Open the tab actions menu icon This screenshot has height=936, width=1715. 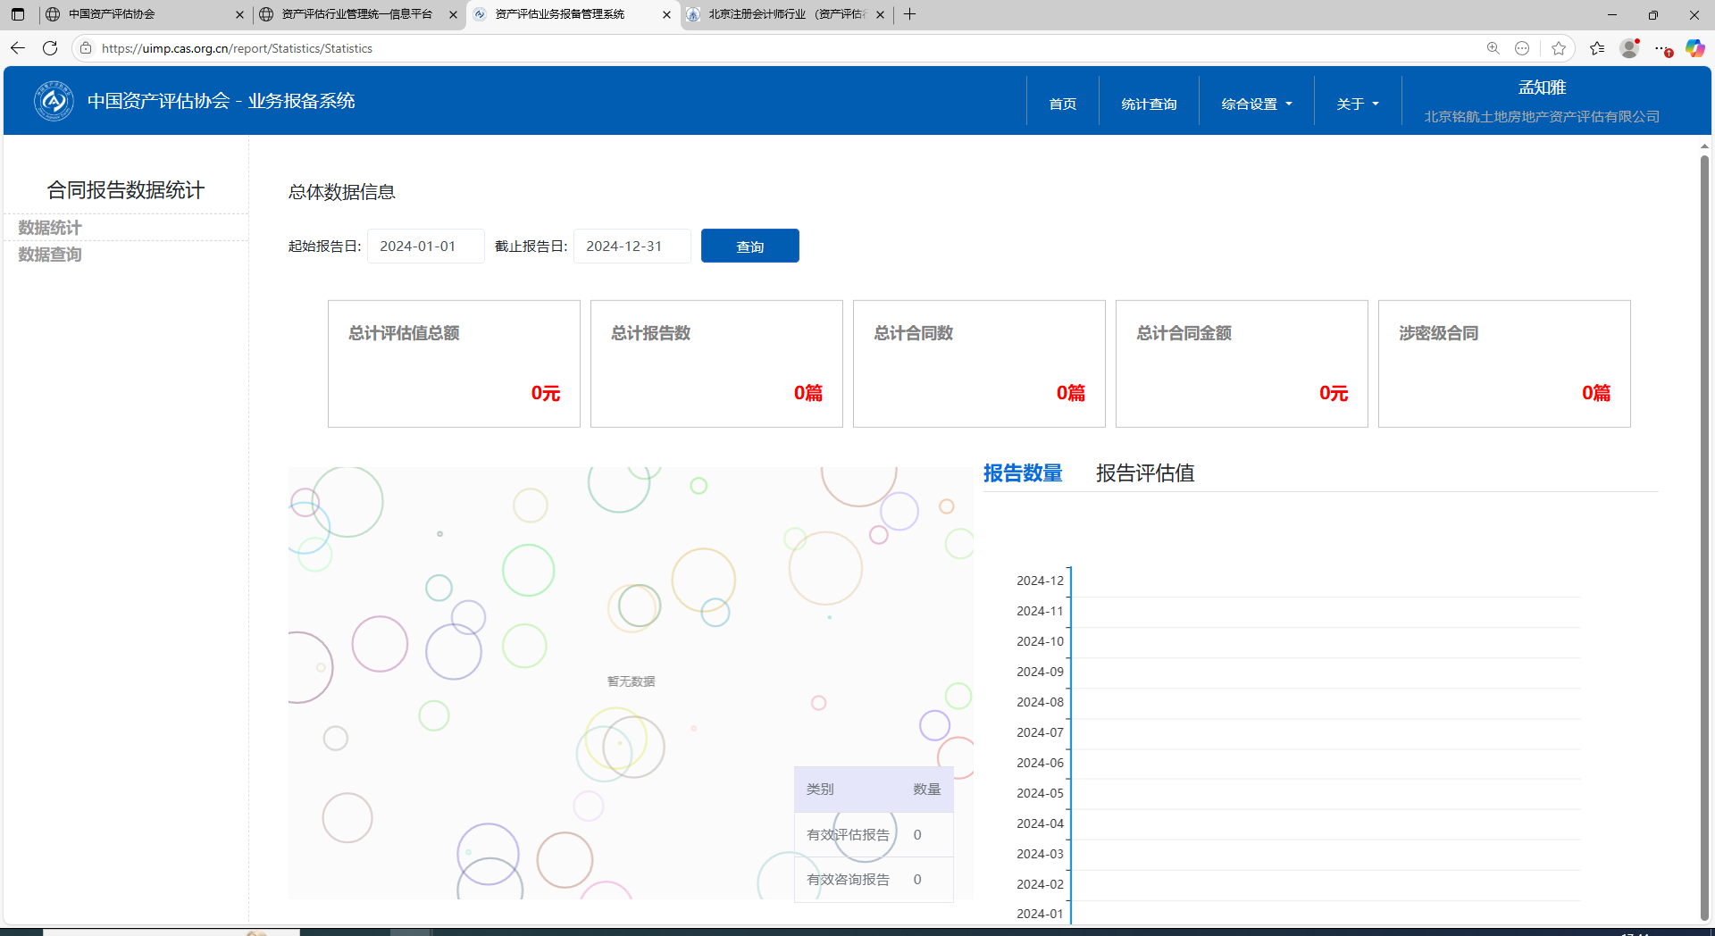[x=18, y=14]
